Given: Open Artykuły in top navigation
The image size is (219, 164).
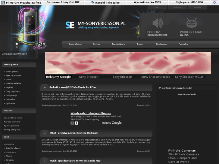Looking at the screenshot, I should (96, 44).
